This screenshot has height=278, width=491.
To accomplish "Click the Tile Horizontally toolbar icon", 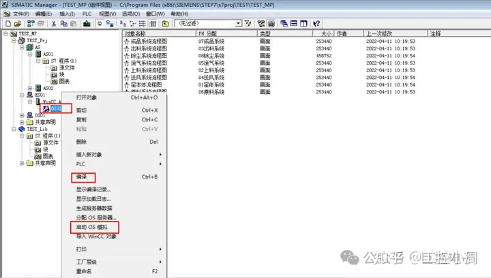I will click(x=294, y=23).
